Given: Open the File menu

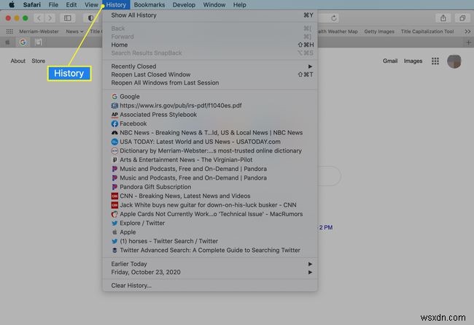Looking at the screenshot, I should pos(53,5).
